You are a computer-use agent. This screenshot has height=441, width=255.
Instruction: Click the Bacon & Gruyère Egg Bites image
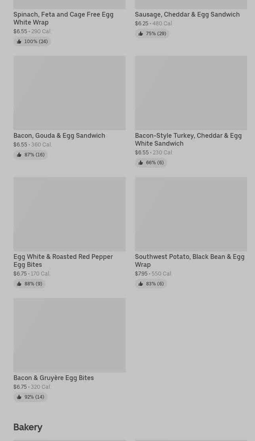point(69,335)
